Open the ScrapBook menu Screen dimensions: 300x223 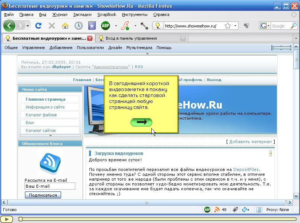(107, 15)
